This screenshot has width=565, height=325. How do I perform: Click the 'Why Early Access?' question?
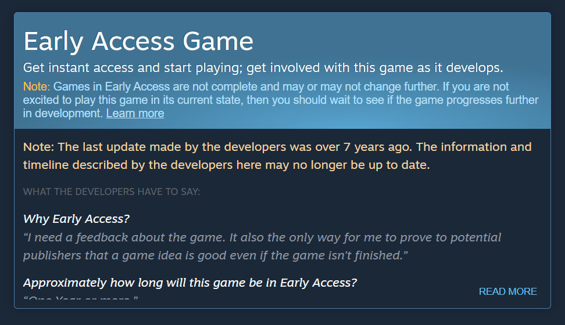[x=76, y=219]
